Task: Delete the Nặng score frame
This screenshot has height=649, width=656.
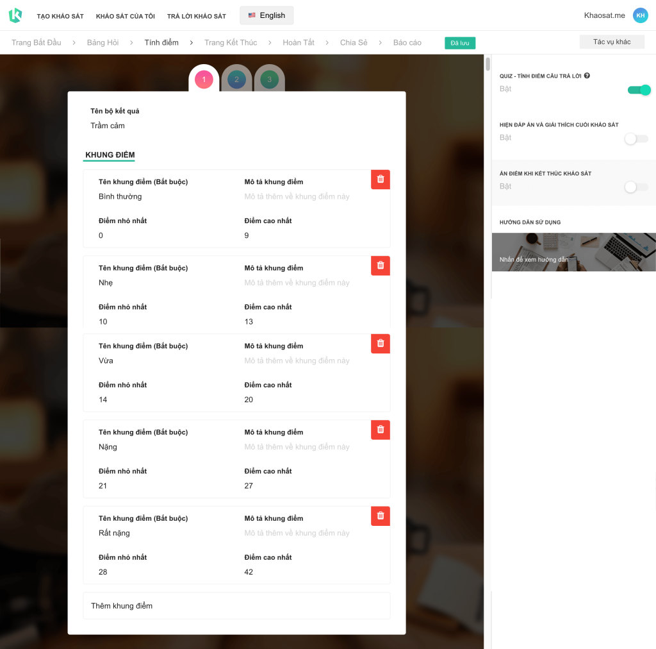Action: [381, 430]
